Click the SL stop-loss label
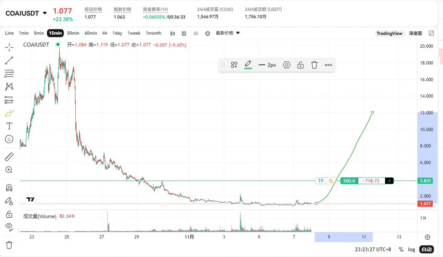443x257 pixels. [x=331, y=181]
